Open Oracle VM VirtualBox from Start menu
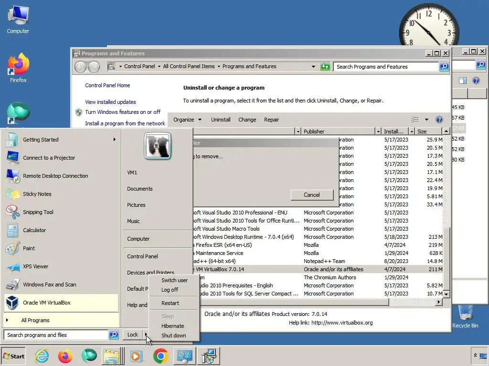Screen dimensions: 489x366 (x=62, y=303)
